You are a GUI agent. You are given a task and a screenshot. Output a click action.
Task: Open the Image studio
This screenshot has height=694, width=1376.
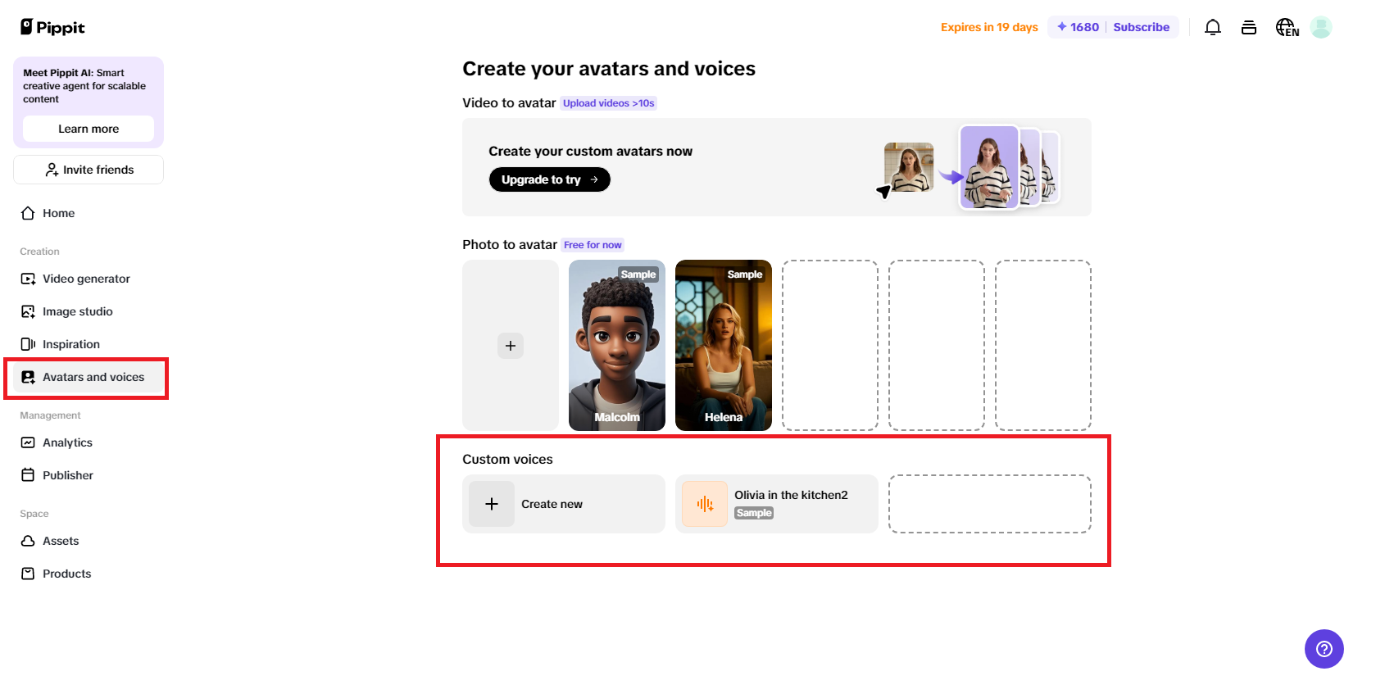(x=78, y=311)
